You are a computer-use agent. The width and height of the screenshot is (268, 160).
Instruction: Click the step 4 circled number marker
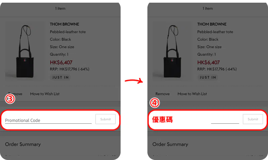(x=155, y=103)
